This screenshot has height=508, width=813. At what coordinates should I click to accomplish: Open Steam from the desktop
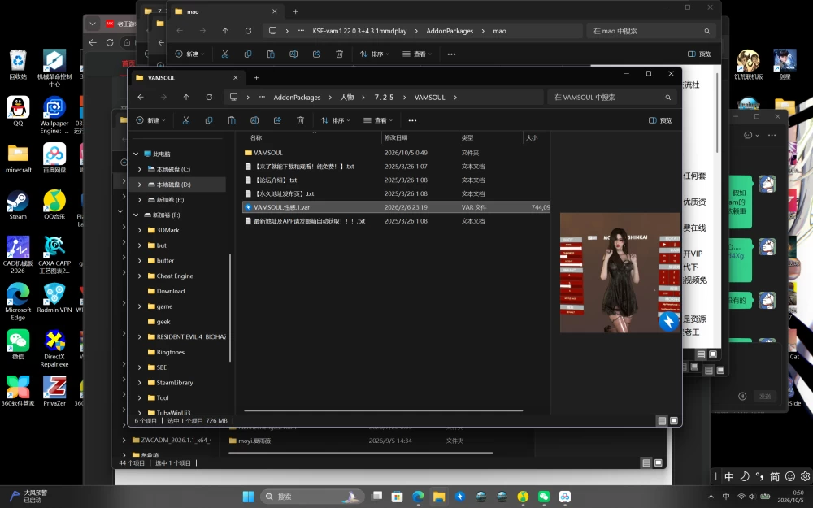(18, 205)
